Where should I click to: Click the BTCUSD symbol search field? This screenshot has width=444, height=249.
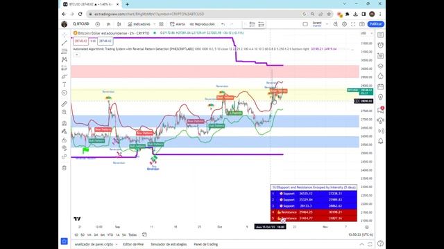(x=81, y=24)
